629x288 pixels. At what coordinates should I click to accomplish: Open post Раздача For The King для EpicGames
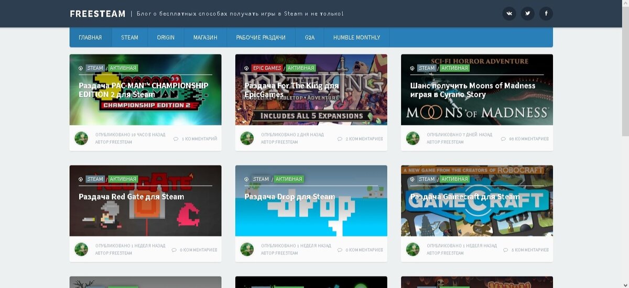291,90
